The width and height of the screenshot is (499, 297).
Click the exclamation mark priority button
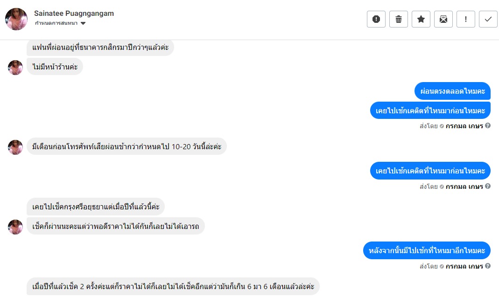coord(466,19)
